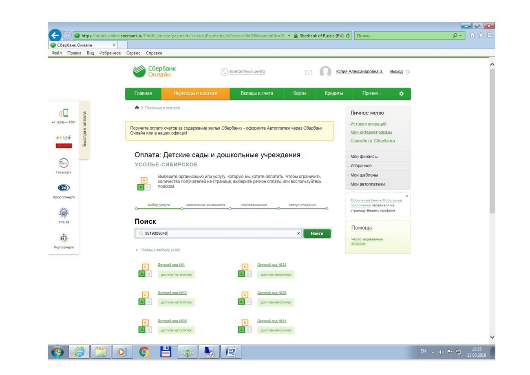The width and height of the screenshot is (530, 375).
Task: Expand the Прочее dropdown menu
Action: (372, 94)
